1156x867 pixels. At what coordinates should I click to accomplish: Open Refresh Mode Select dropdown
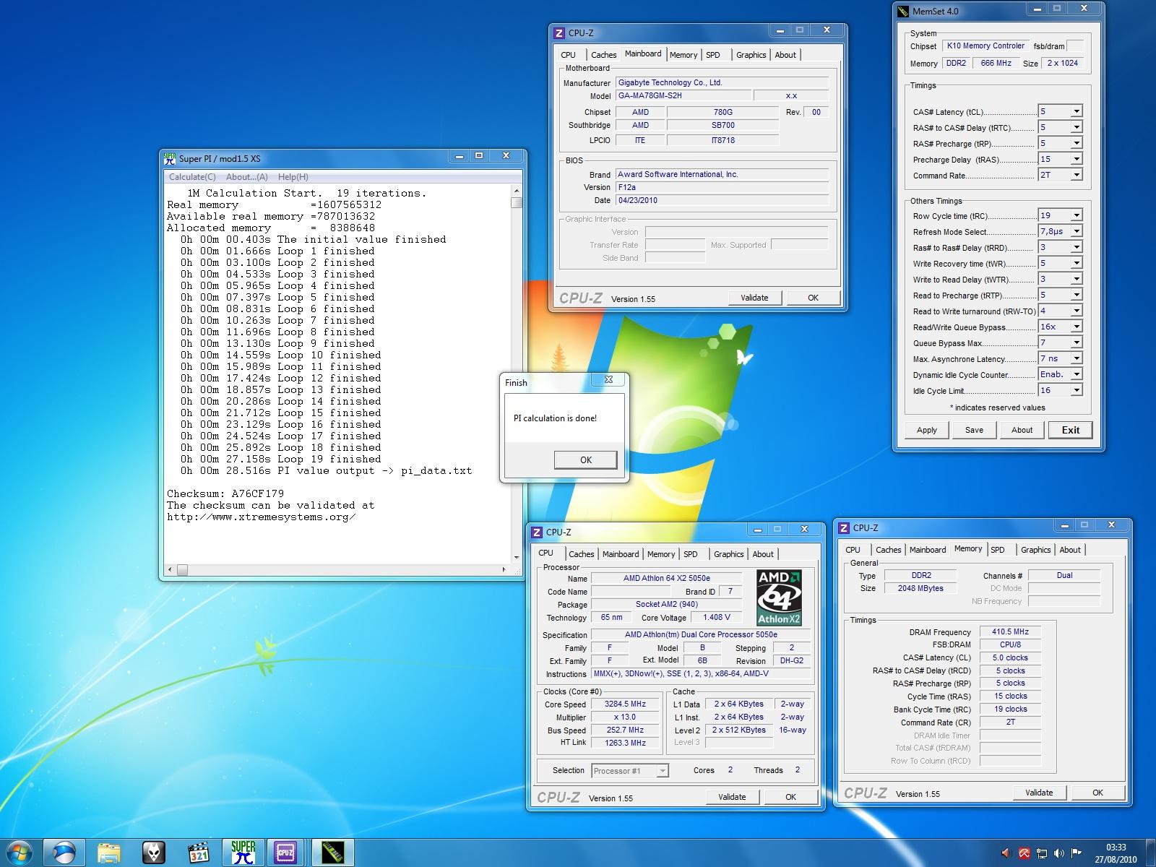(x=1077, y=231)
